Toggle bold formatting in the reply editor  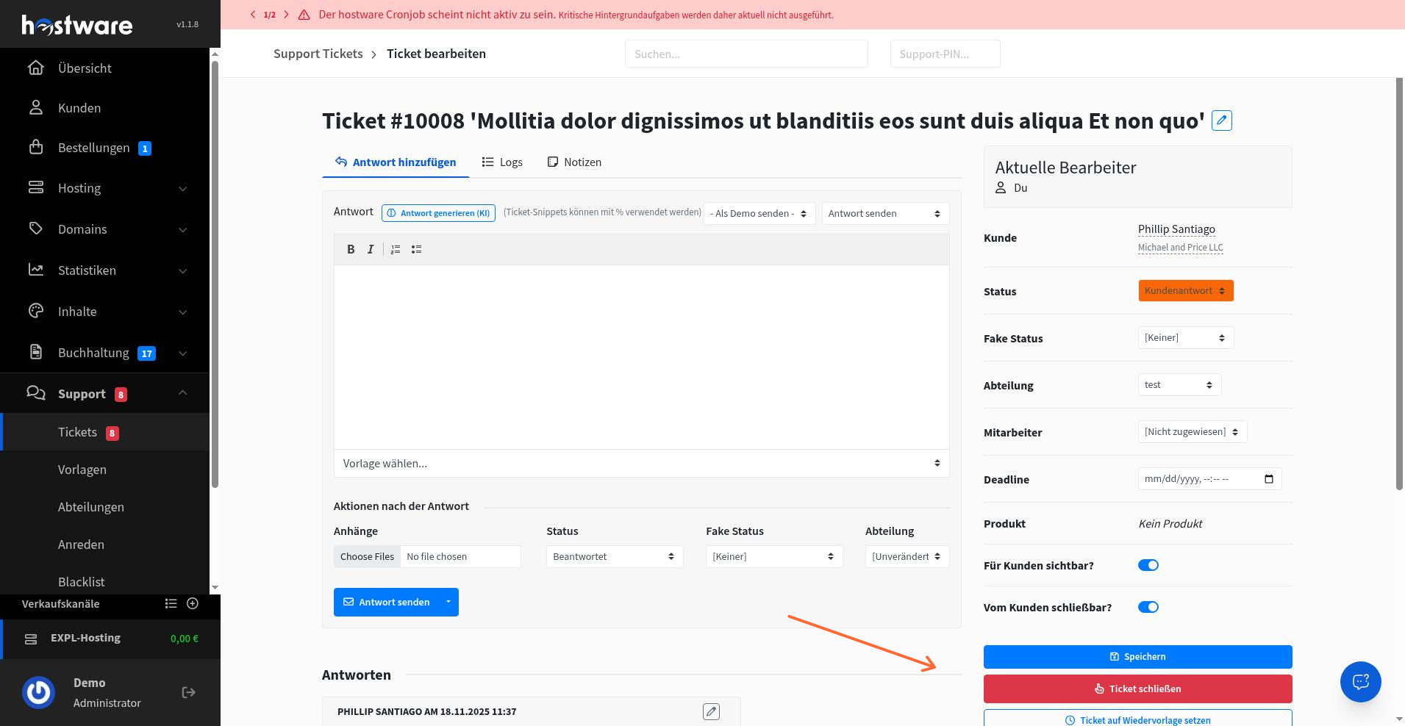pos(351,250)
